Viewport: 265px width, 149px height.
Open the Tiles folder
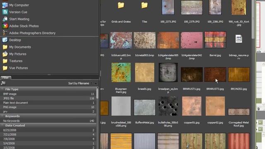[x=145, y=5]
